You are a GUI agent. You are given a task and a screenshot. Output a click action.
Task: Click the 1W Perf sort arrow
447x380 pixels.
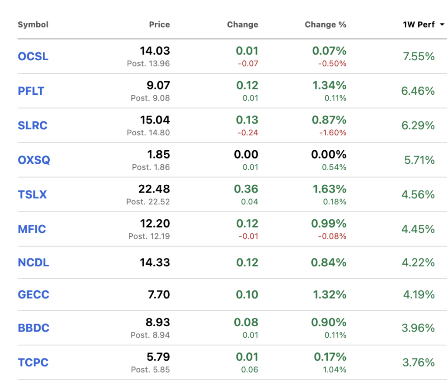442,25
